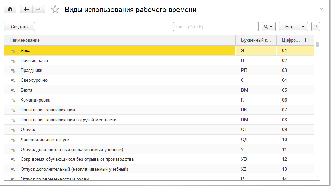This screenshot has height=186, width=331.
Task: Open help with the question mark button
Action: pos(316,27)
